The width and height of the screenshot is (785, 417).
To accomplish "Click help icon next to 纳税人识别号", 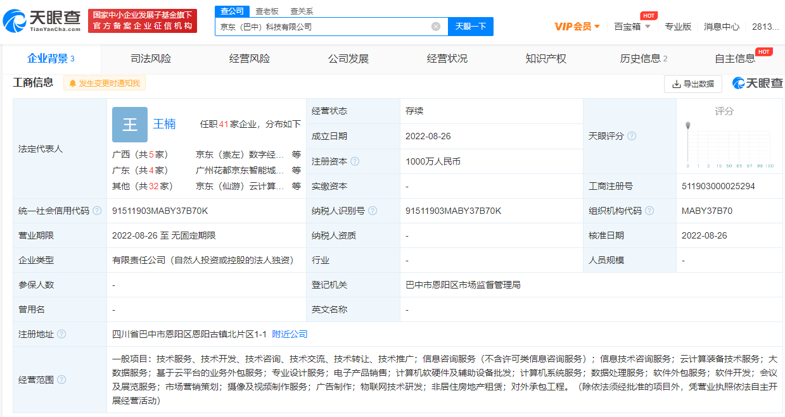I will (x=373, y=211).
